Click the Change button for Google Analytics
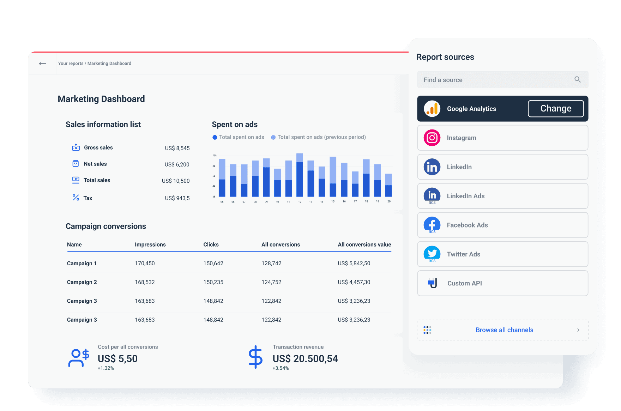The height and width of the screenshot is (411, 621). click(556, 109)
